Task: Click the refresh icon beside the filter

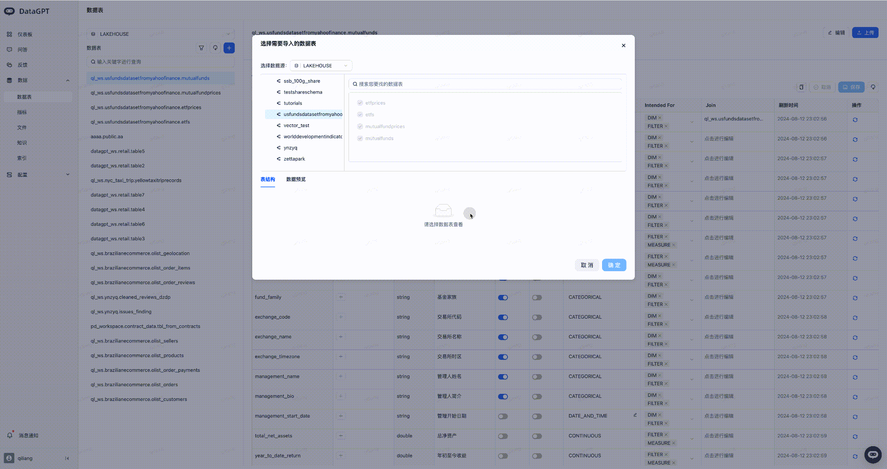Action: pos(215,48)
